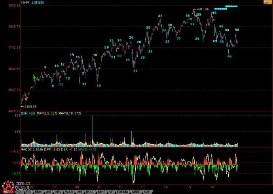Click wave label 45 on the chart
This screenshot has width=273, height=194.
[229, 56]
